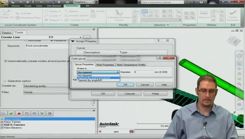Viewport: 245px width, 139px height.
Task: Click Help in the Cold sprue dialog
Action: tap(164, 85)
